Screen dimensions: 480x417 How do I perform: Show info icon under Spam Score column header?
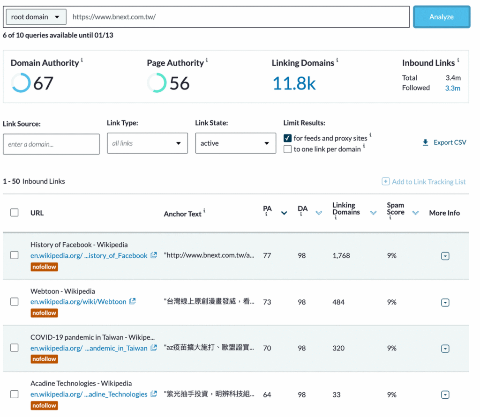[390, 218]
